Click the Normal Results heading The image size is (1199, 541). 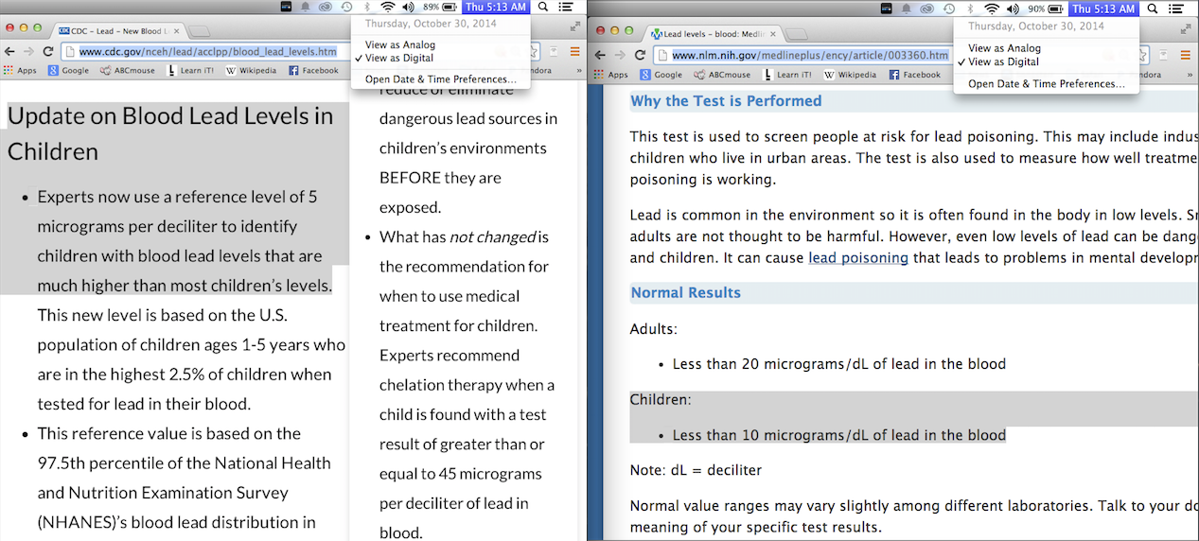coord(686,292)
